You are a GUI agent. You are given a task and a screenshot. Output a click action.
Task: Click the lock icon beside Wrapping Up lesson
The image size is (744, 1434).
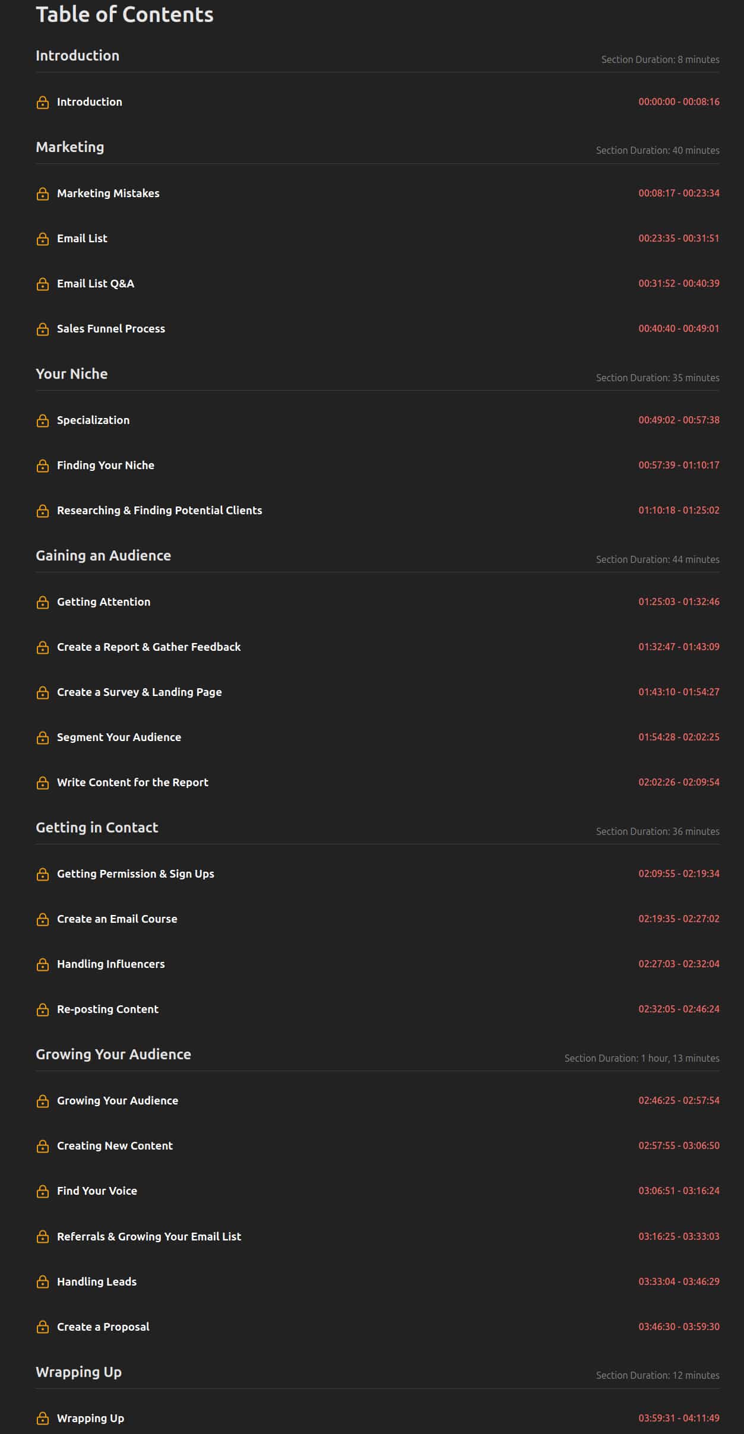tap(43, 1419)
